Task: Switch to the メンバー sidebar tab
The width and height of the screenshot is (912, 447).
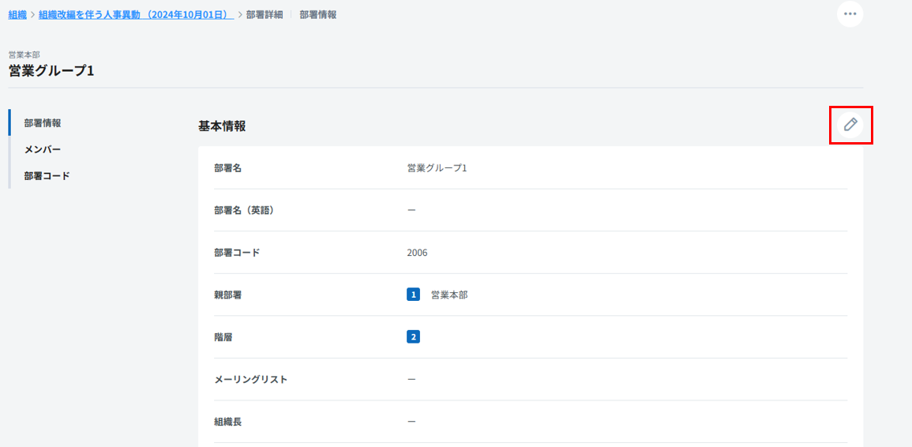Action: pyautogui.click(x=43, y=149)
